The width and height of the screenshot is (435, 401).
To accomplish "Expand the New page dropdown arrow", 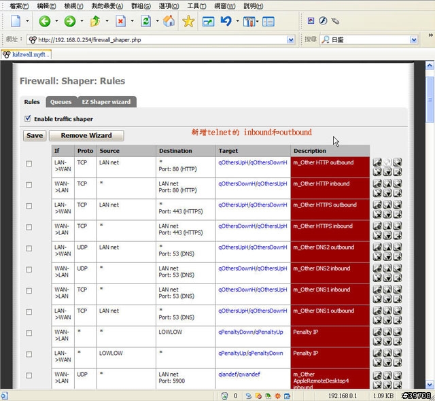I will click(x=27, y=21).
